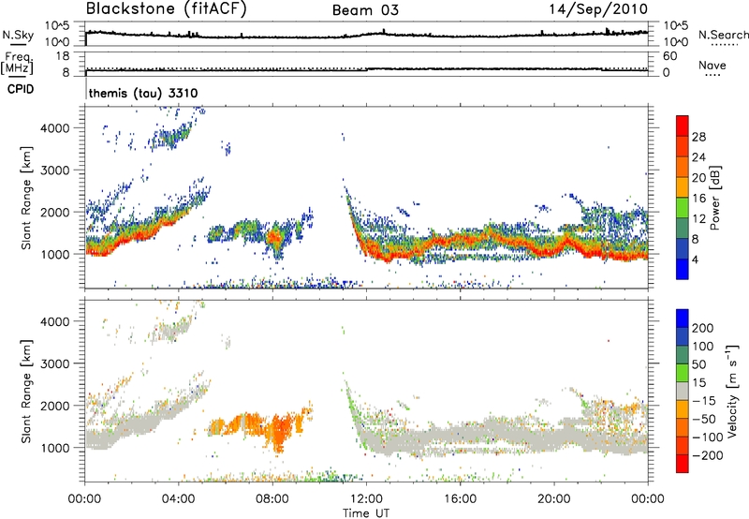The image size is (749, 519).
Task: Click the 08:00 time axis tick label
Action: point(272,499)
